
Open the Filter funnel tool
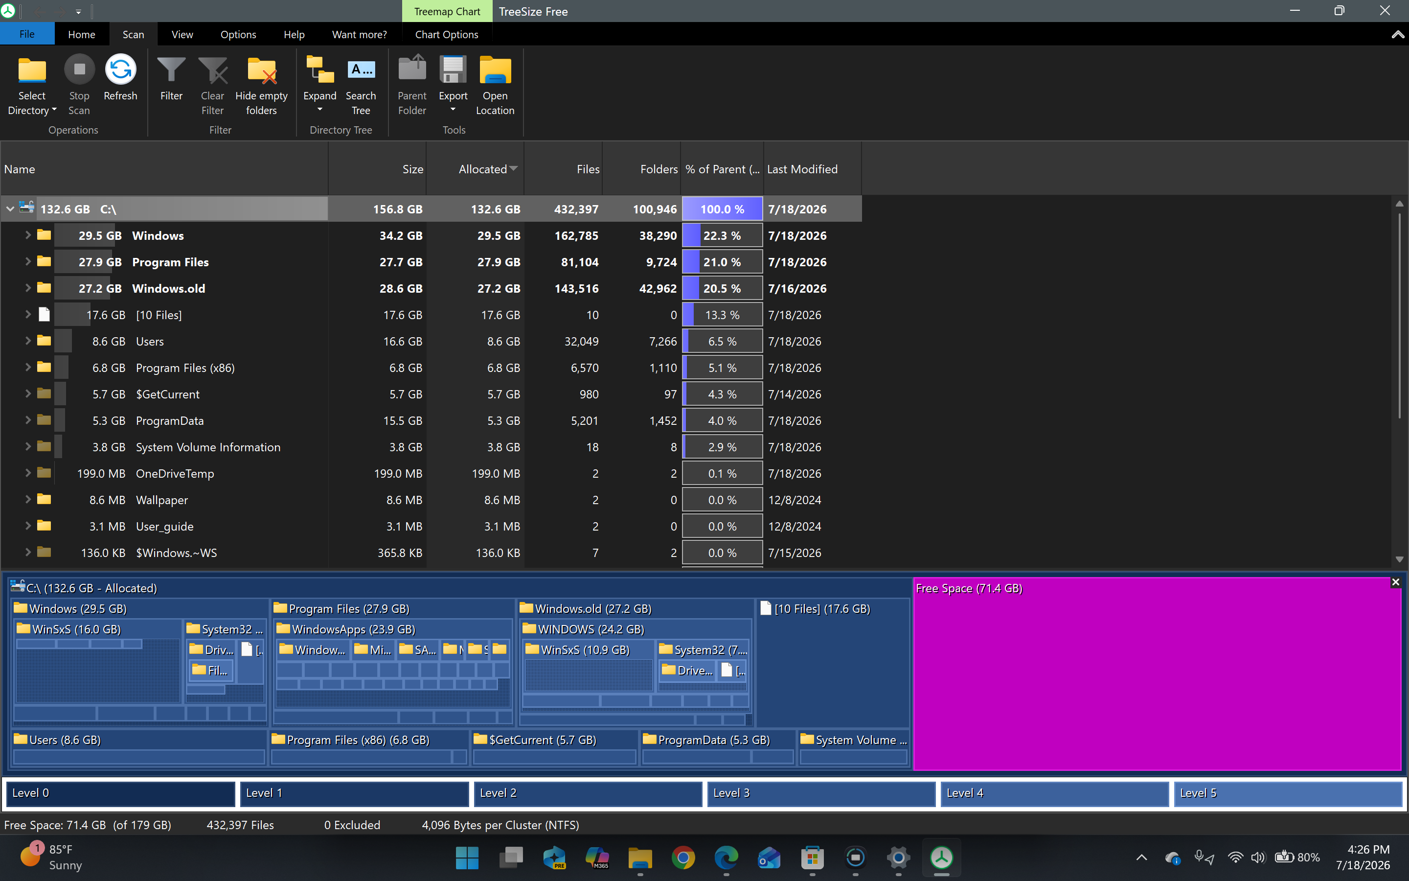tap(171, 79)
